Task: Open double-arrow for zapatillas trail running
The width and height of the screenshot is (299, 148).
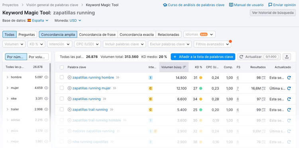Action: point(112,109)
